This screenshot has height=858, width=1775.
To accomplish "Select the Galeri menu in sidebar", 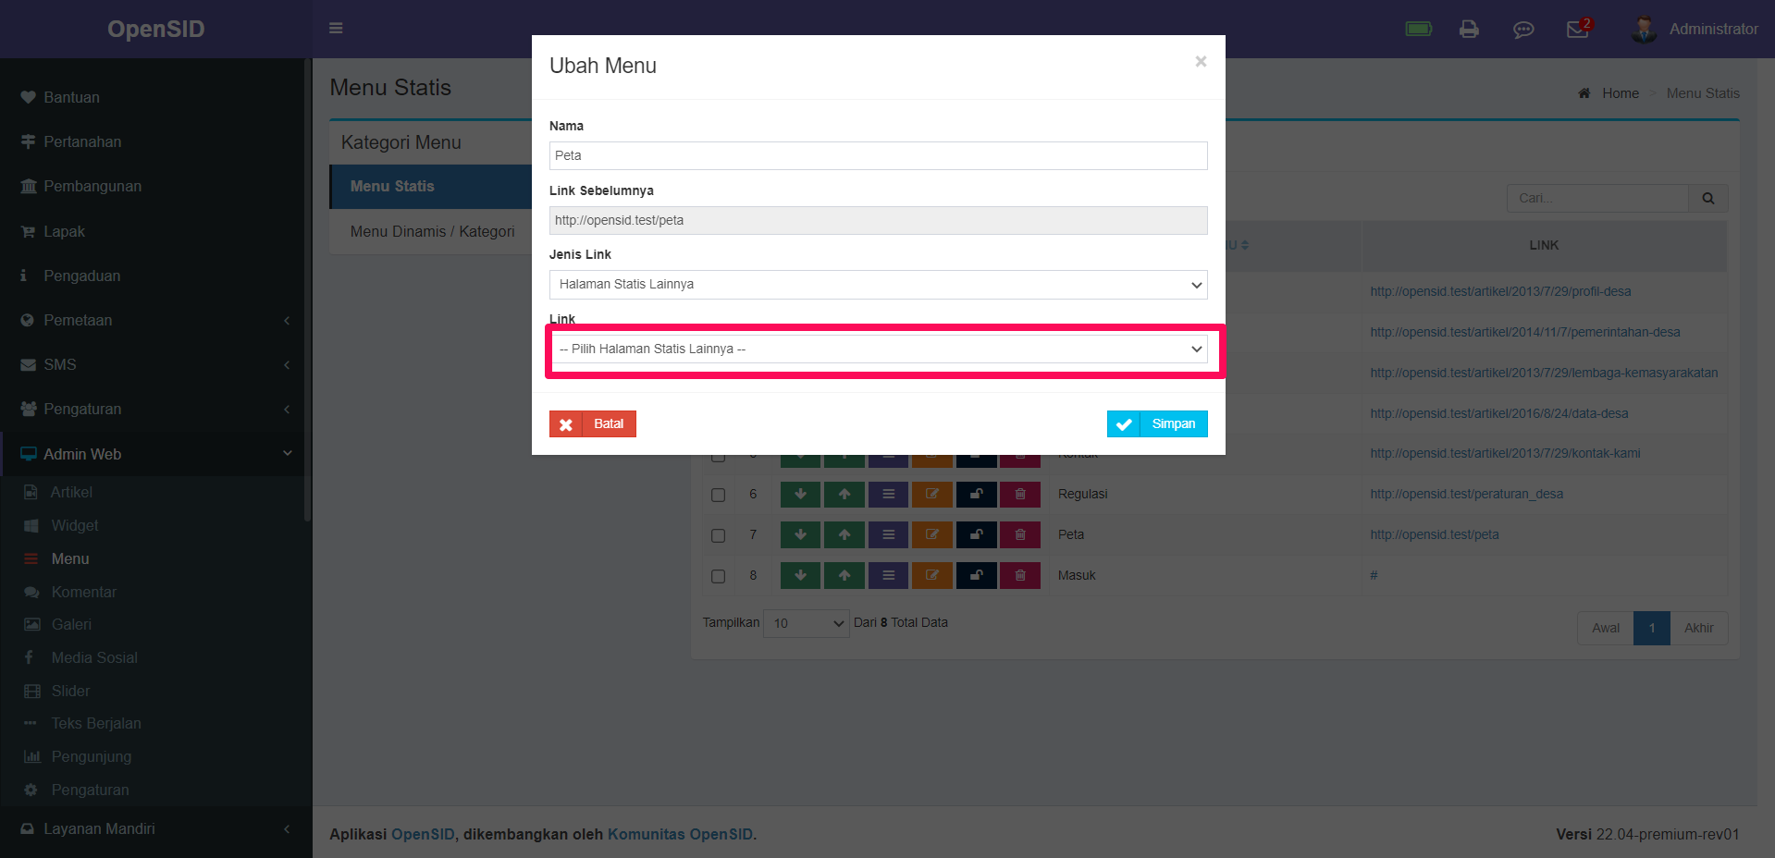I will click(x=72, y=624).
